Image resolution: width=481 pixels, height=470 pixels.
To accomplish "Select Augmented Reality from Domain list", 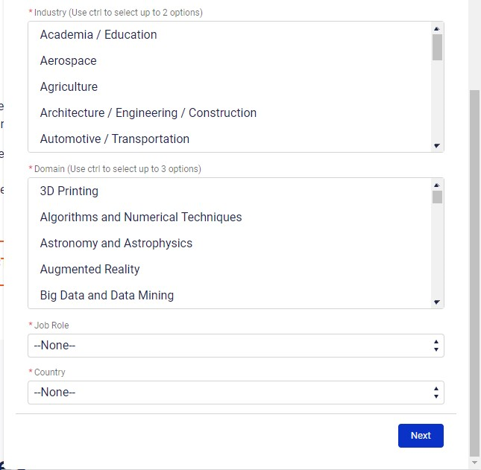I will tap(90, 270).
